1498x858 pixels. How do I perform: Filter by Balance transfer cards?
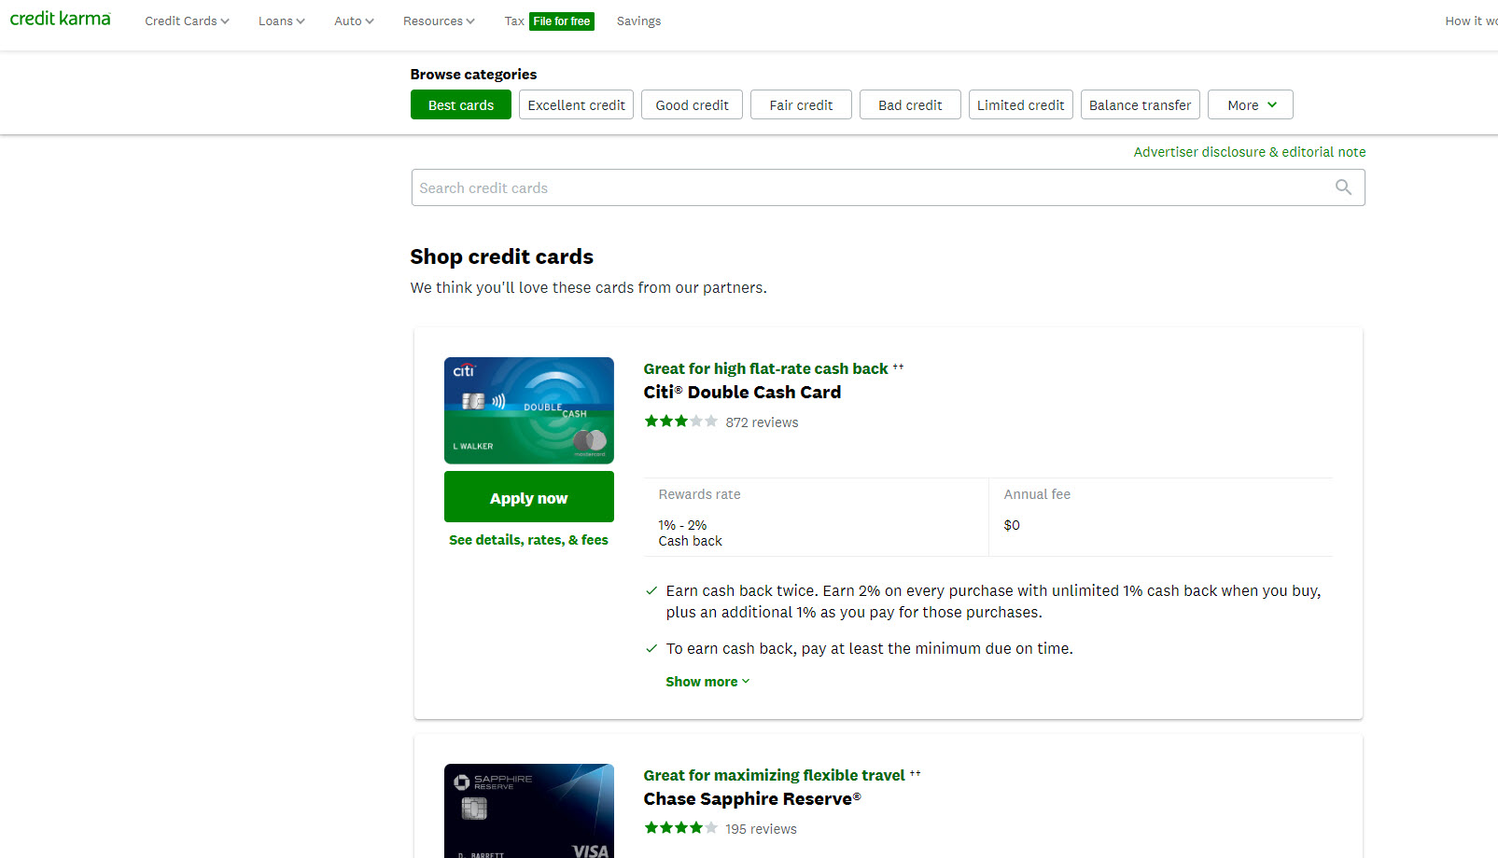point(1140,105)
